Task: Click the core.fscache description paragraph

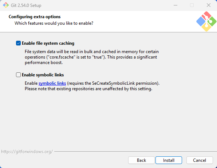Action: pyautogui.click(x=92, y=57)
